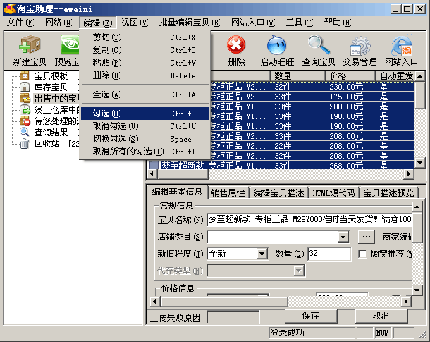Open the disabled 代充类型 dropdown
The width and height of the screenshot is (430, 342).
click(x=298, y=271)
